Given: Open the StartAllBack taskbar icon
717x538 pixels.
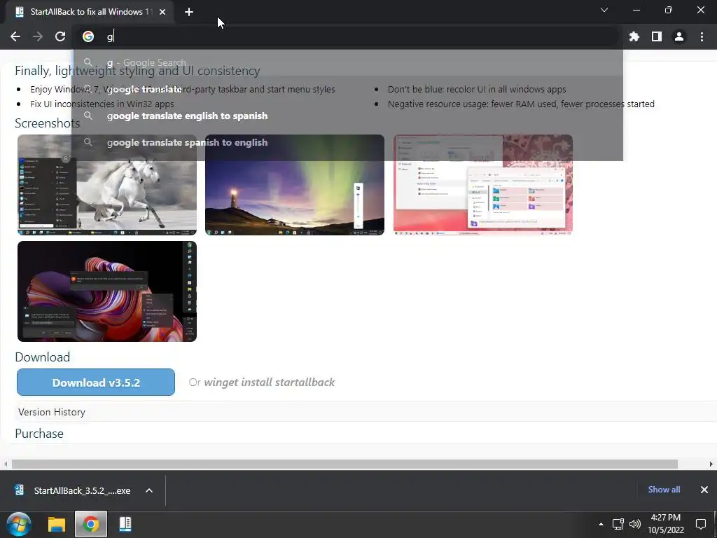Looking at the screenshot, I should click(125, 524).
